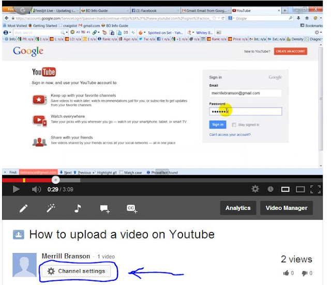Open Most Visited bookmarks menu
Viewport: 331px width, 285px height.
click(15, 25)
